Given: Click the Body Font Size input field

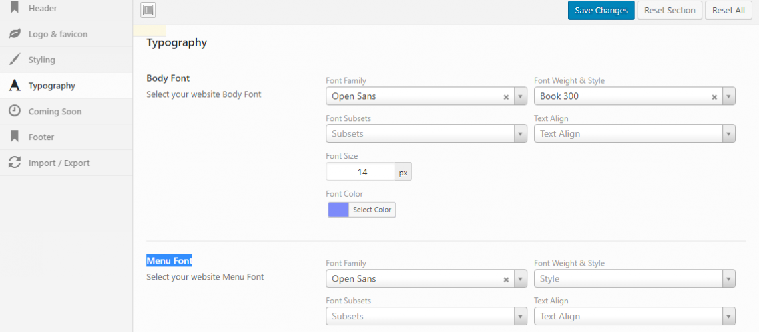Looking at the screenshot, I should pos(361,172).
